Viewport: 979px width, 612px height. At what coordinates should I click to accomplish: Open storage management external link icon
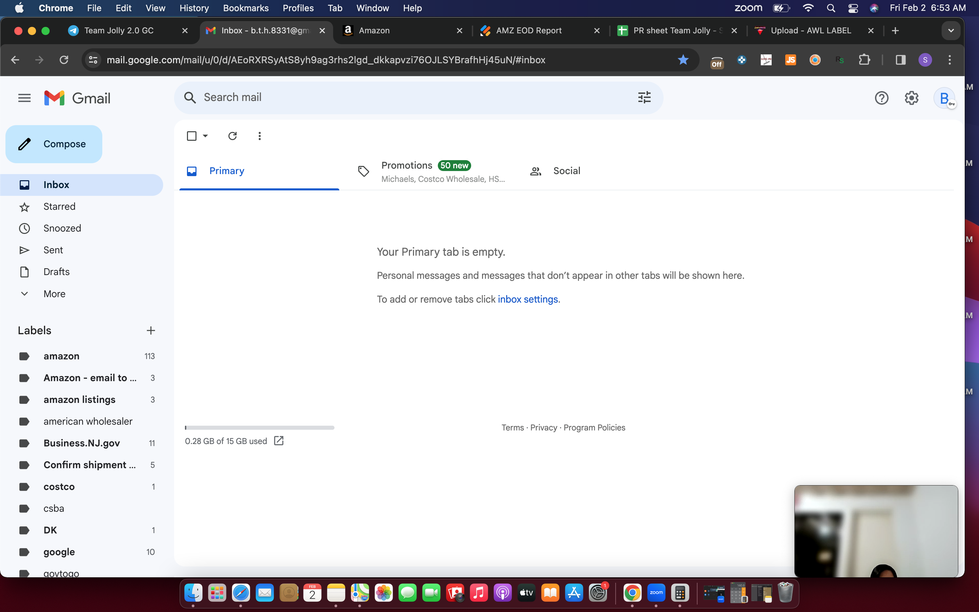coord(279,440)
